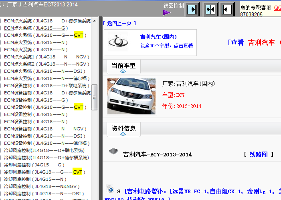Open 冷却风扇控制 (JL4G18——N&NGV)

click(42, 186)
